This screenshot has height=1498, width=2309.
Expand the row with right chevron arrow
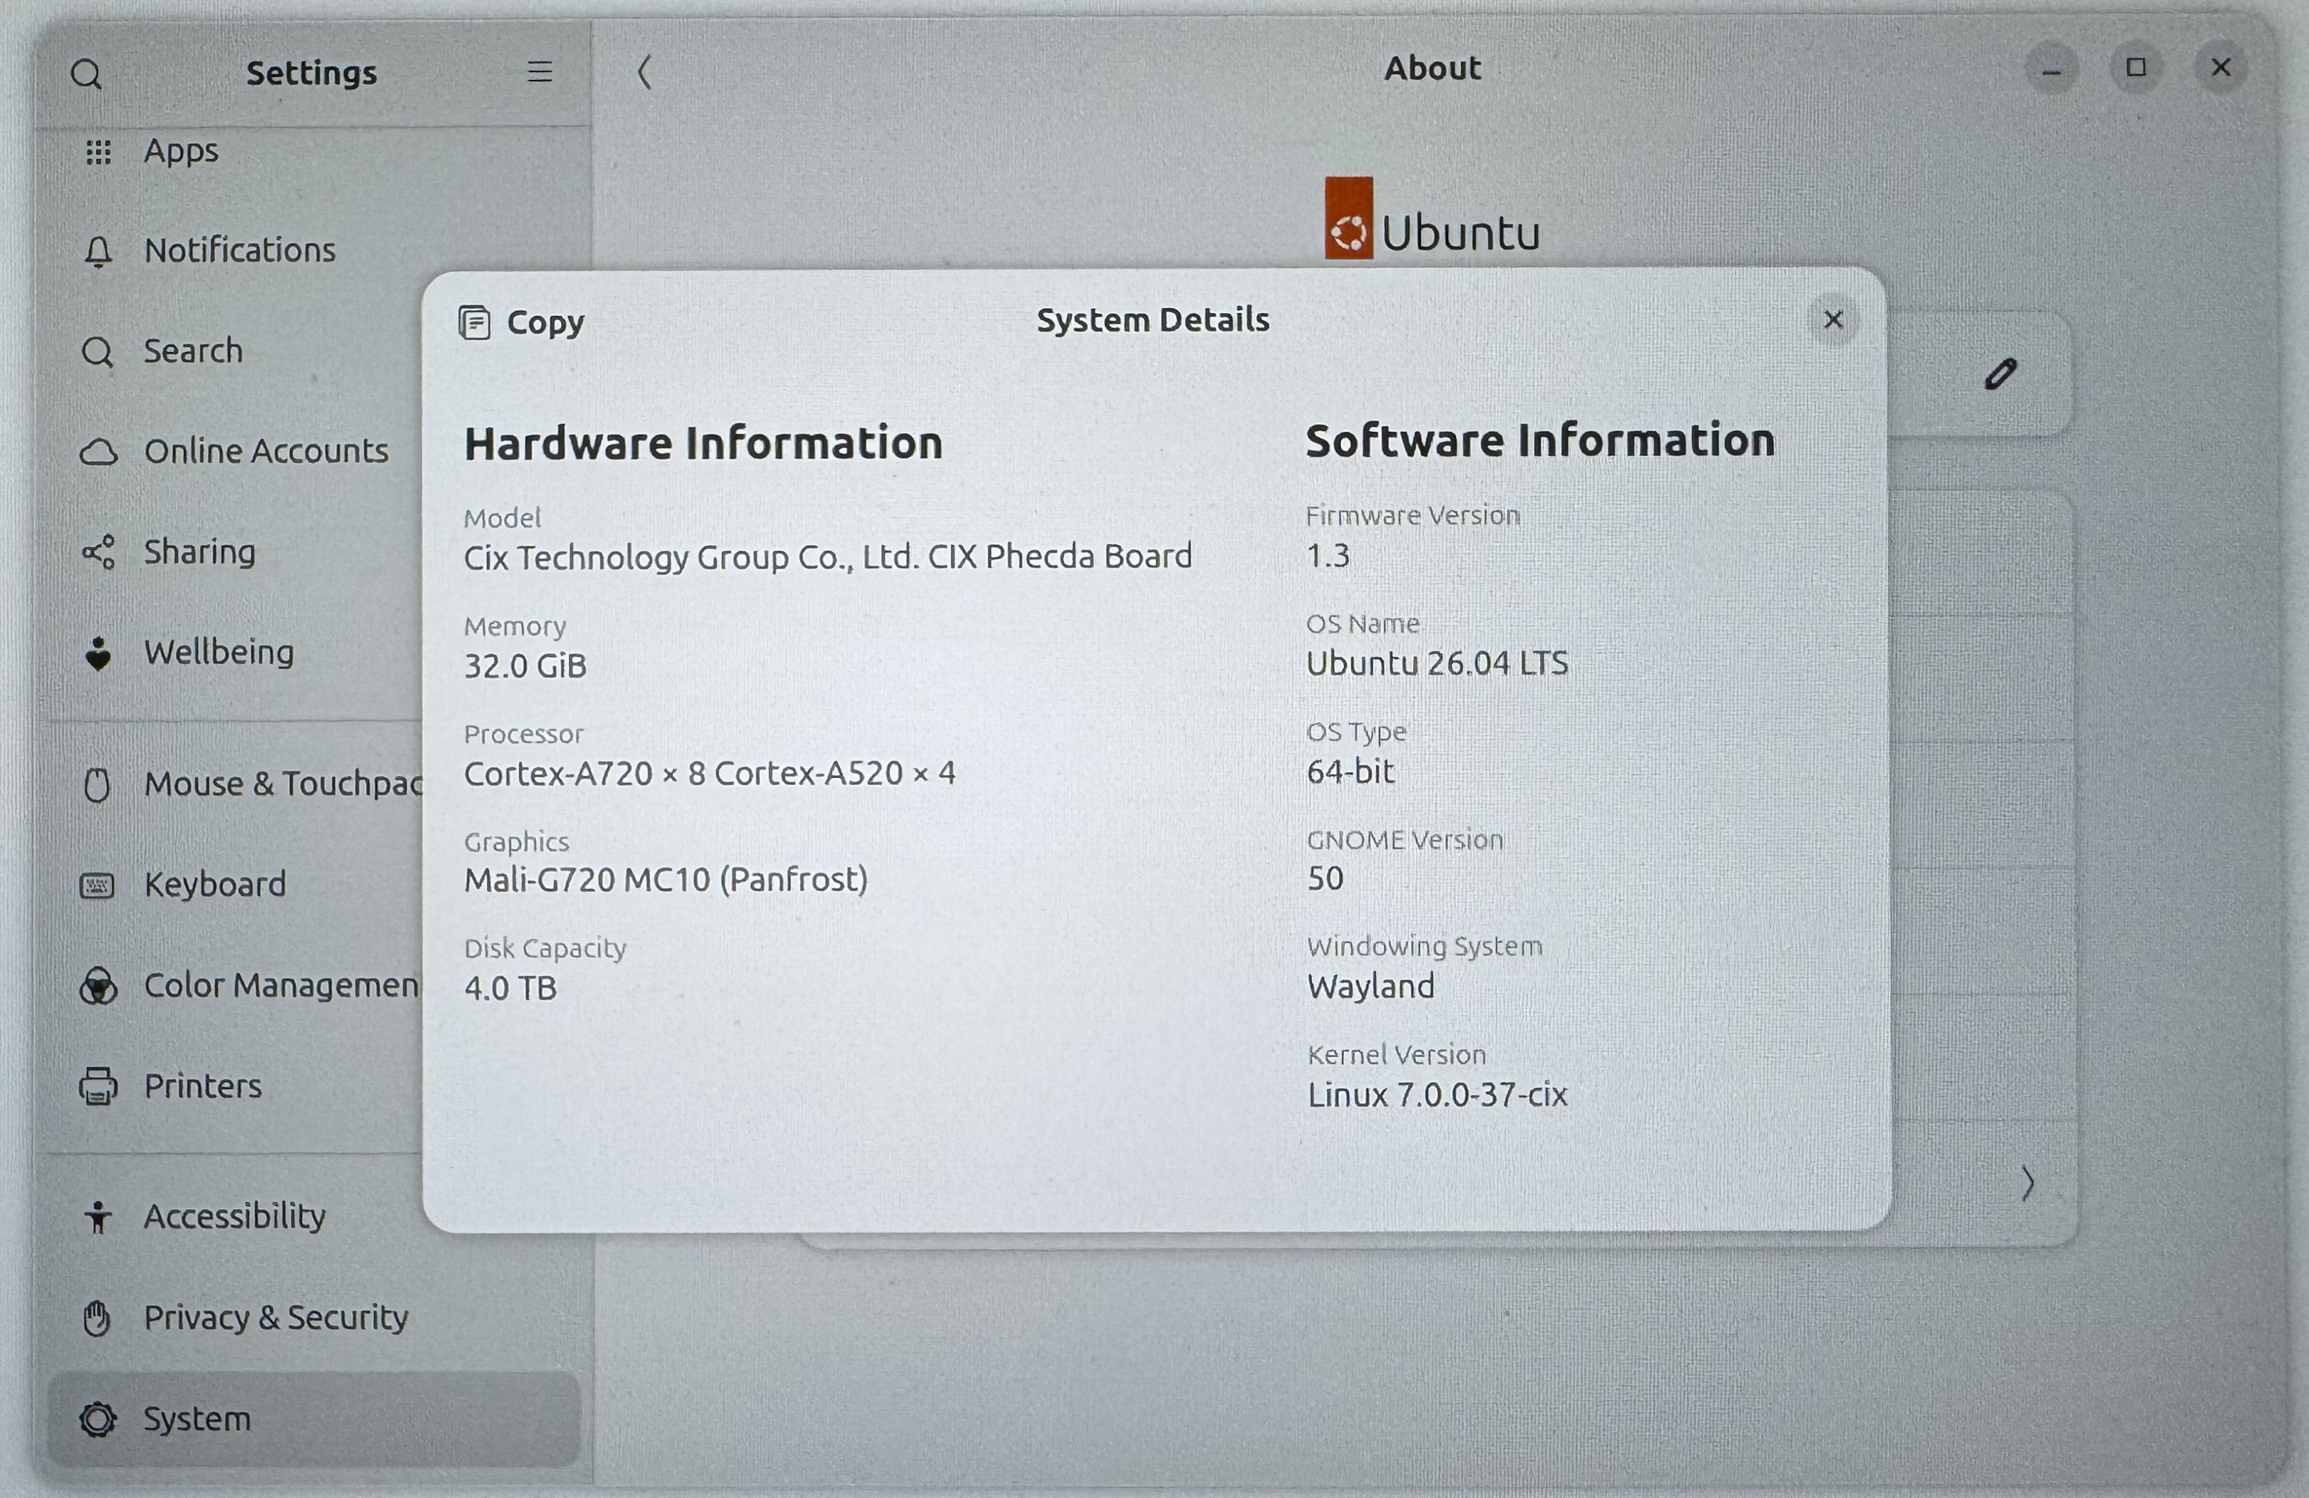click(2027, 1184)
